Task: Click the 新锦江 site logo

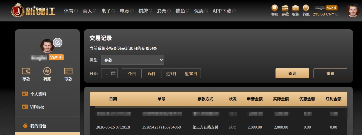Action: 33,10
